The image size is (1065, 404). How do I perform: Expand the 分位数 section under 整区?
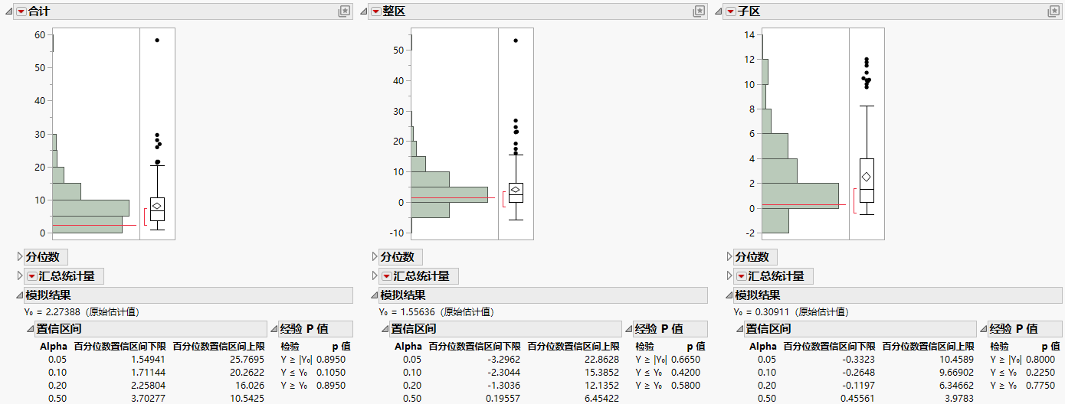[374, 257]
